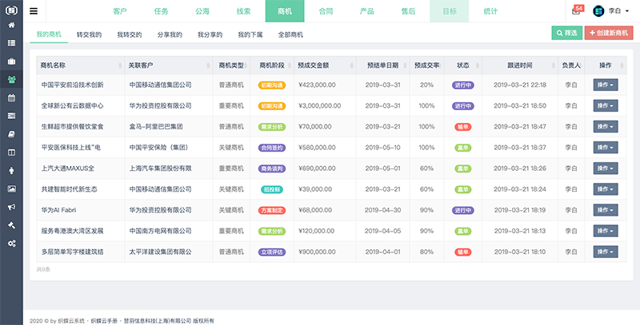
Task: Open the columns layout icon in sidebar
Action: [x=11, y=153]
